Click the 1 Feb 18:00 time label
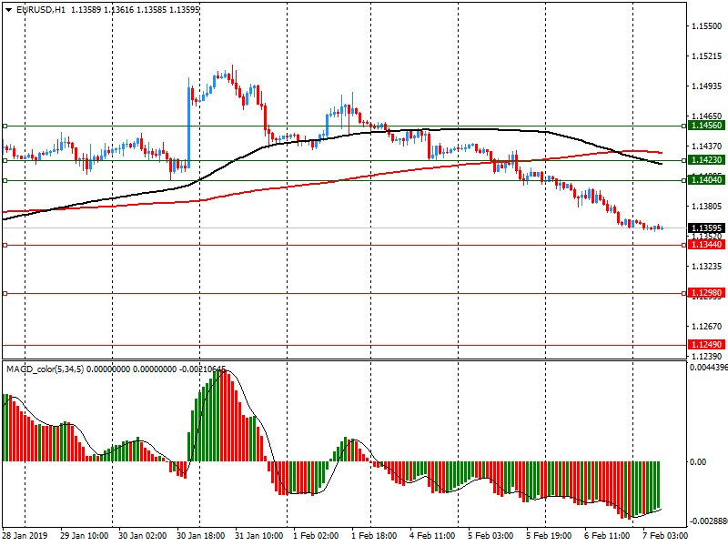The height and width of the screenshot is (546, 728). click(x=375, y=537)
